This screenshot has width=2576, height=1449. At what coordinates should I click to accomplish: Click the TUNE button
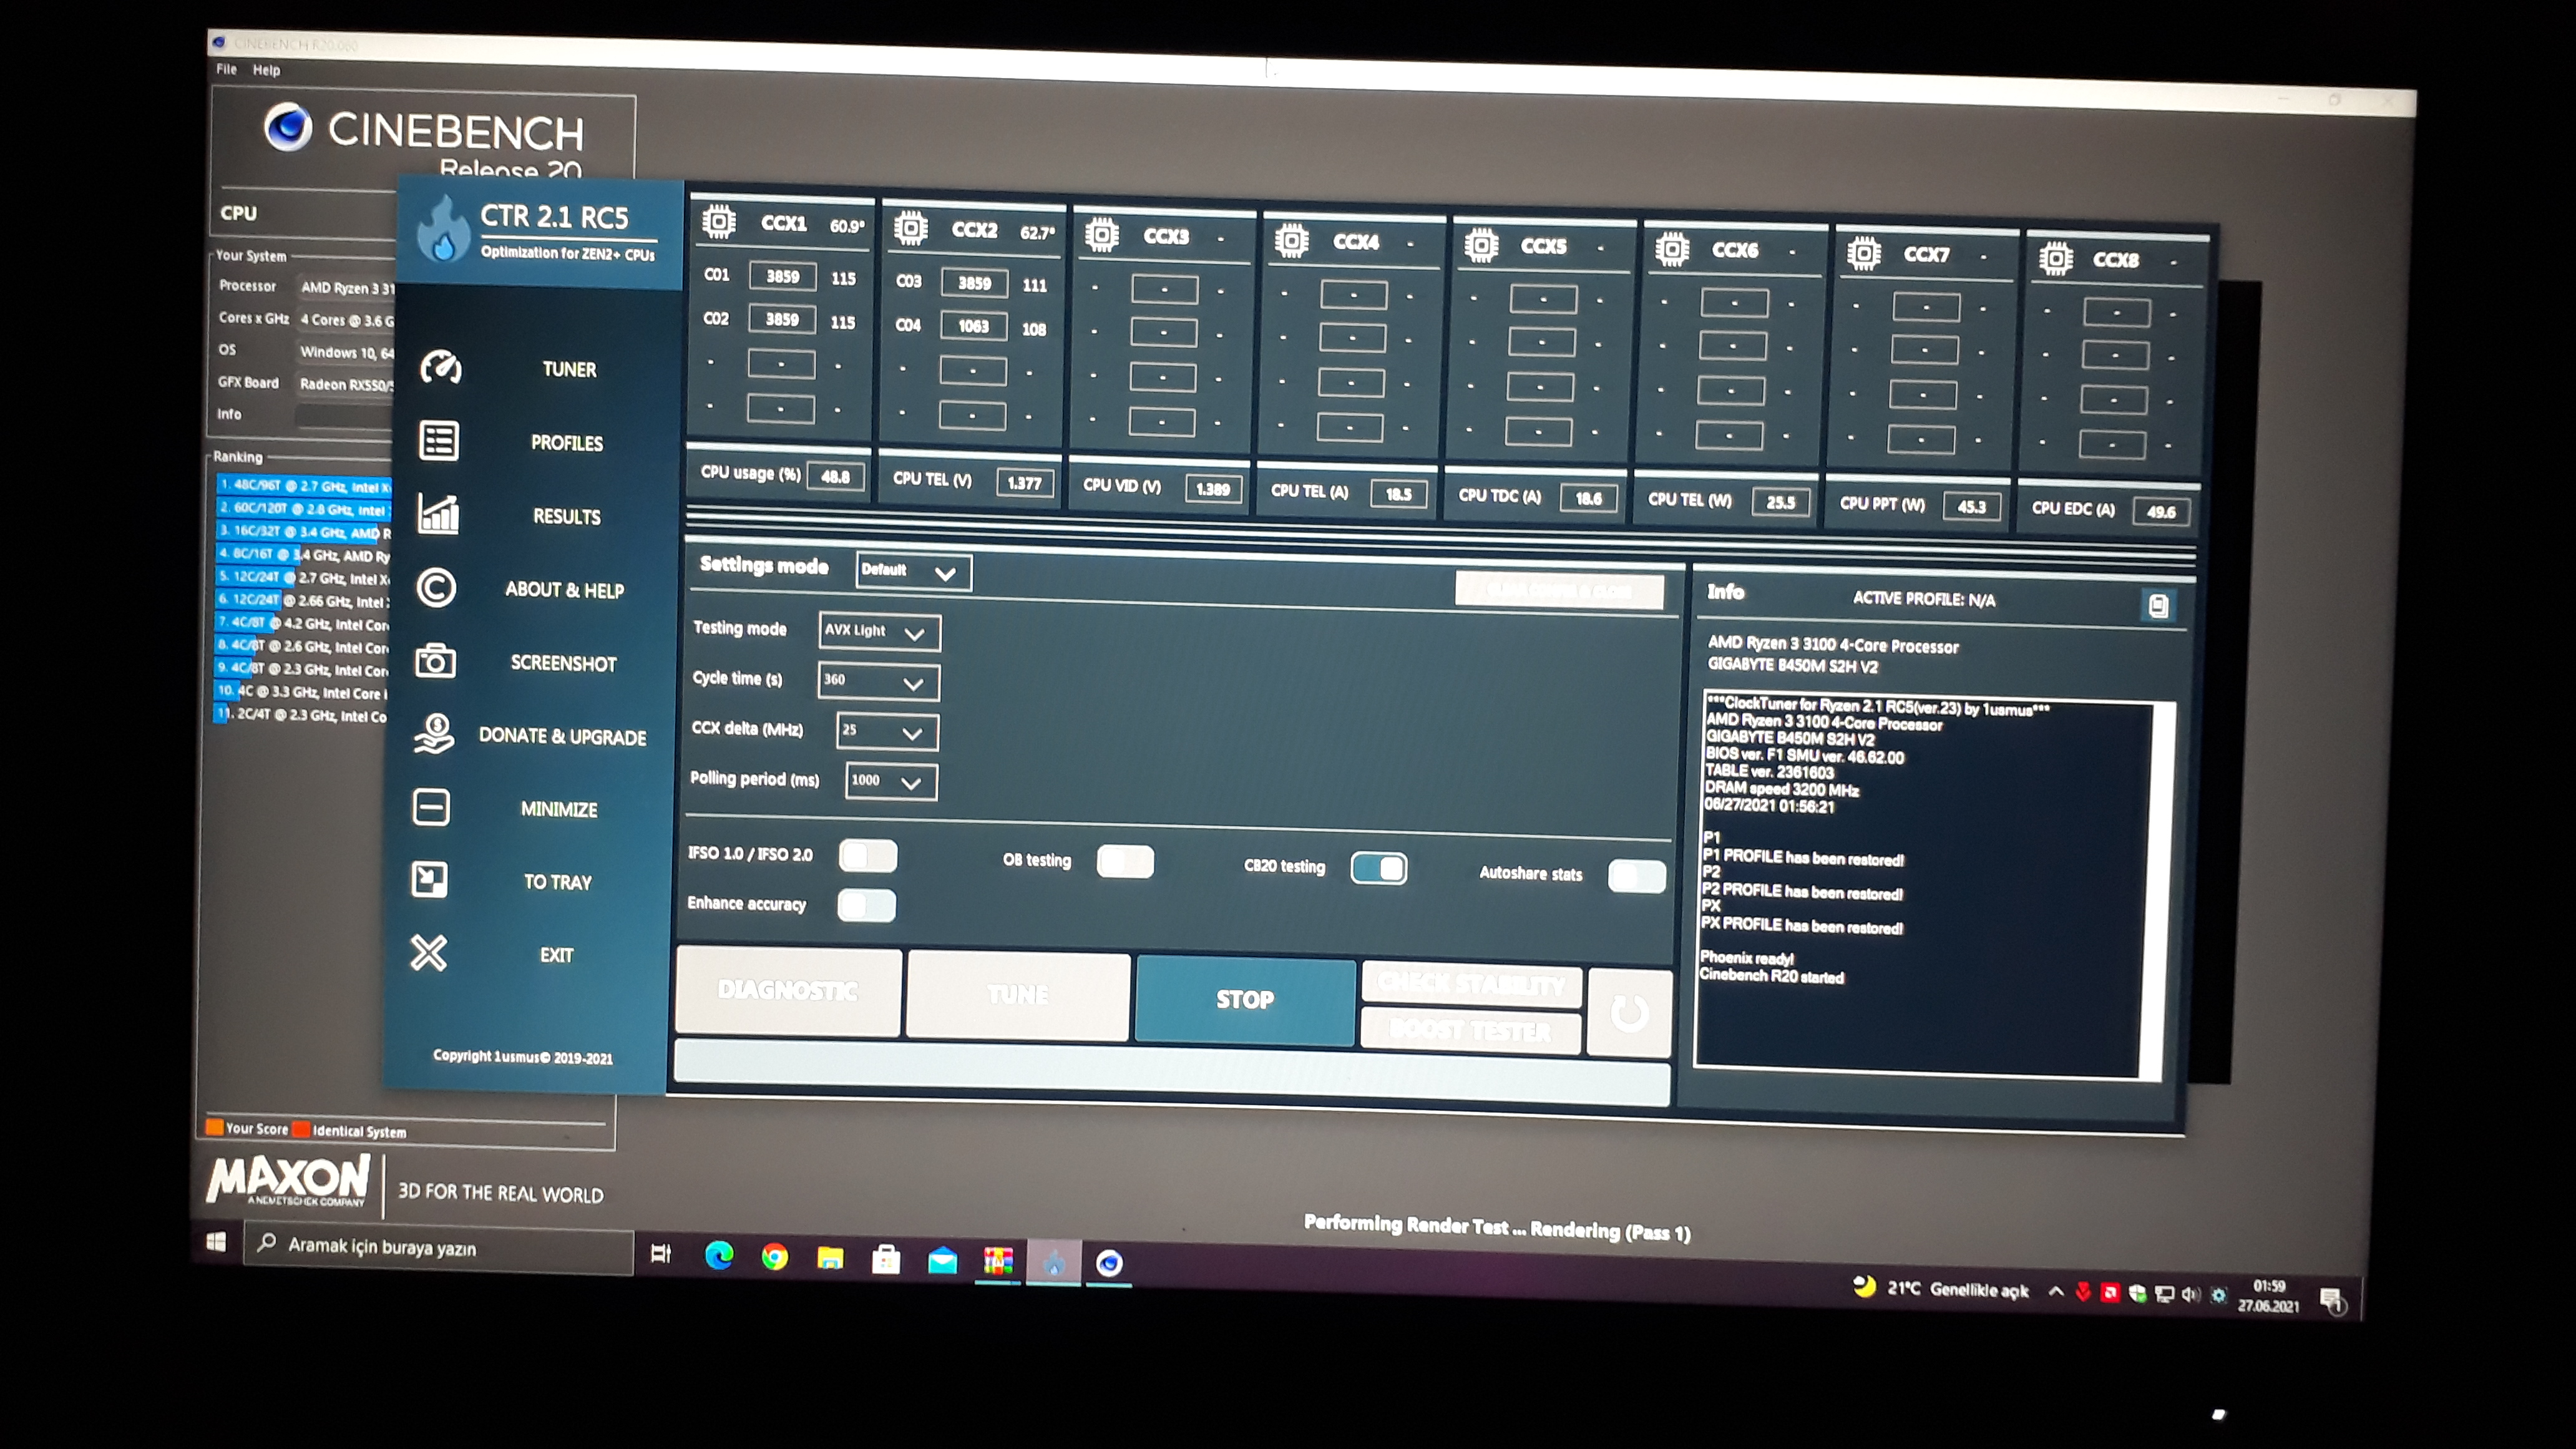pyautogui.click(x=1018, y=995)
